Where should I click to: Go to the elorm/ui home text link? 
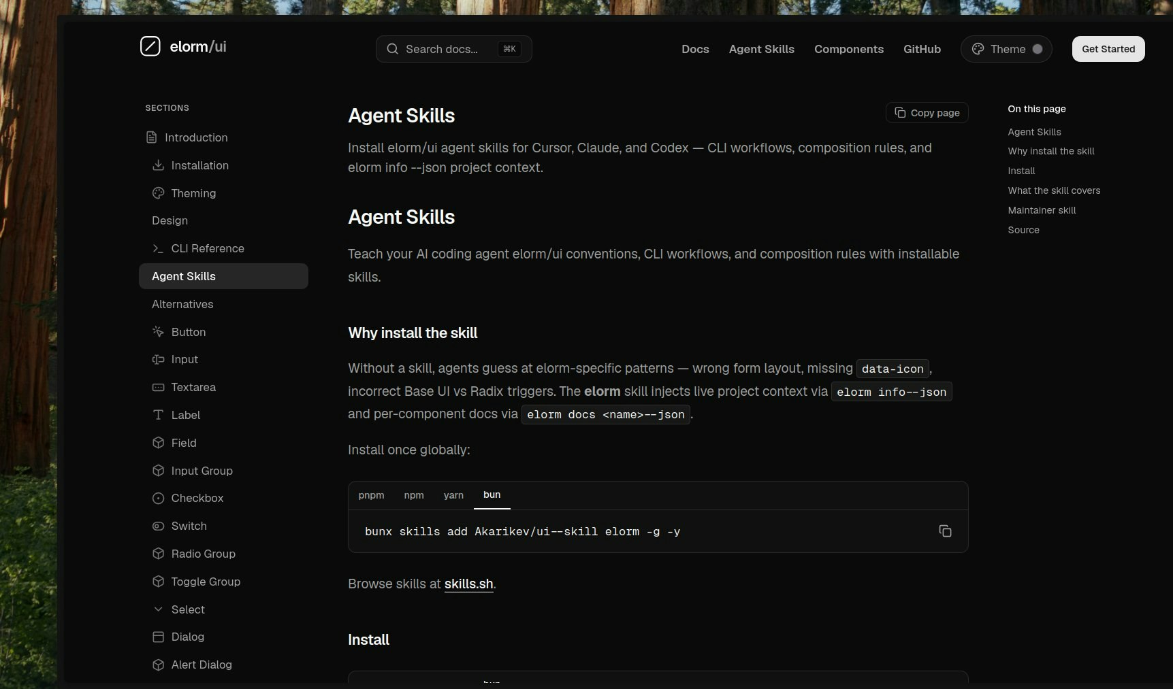pos(198,46)
